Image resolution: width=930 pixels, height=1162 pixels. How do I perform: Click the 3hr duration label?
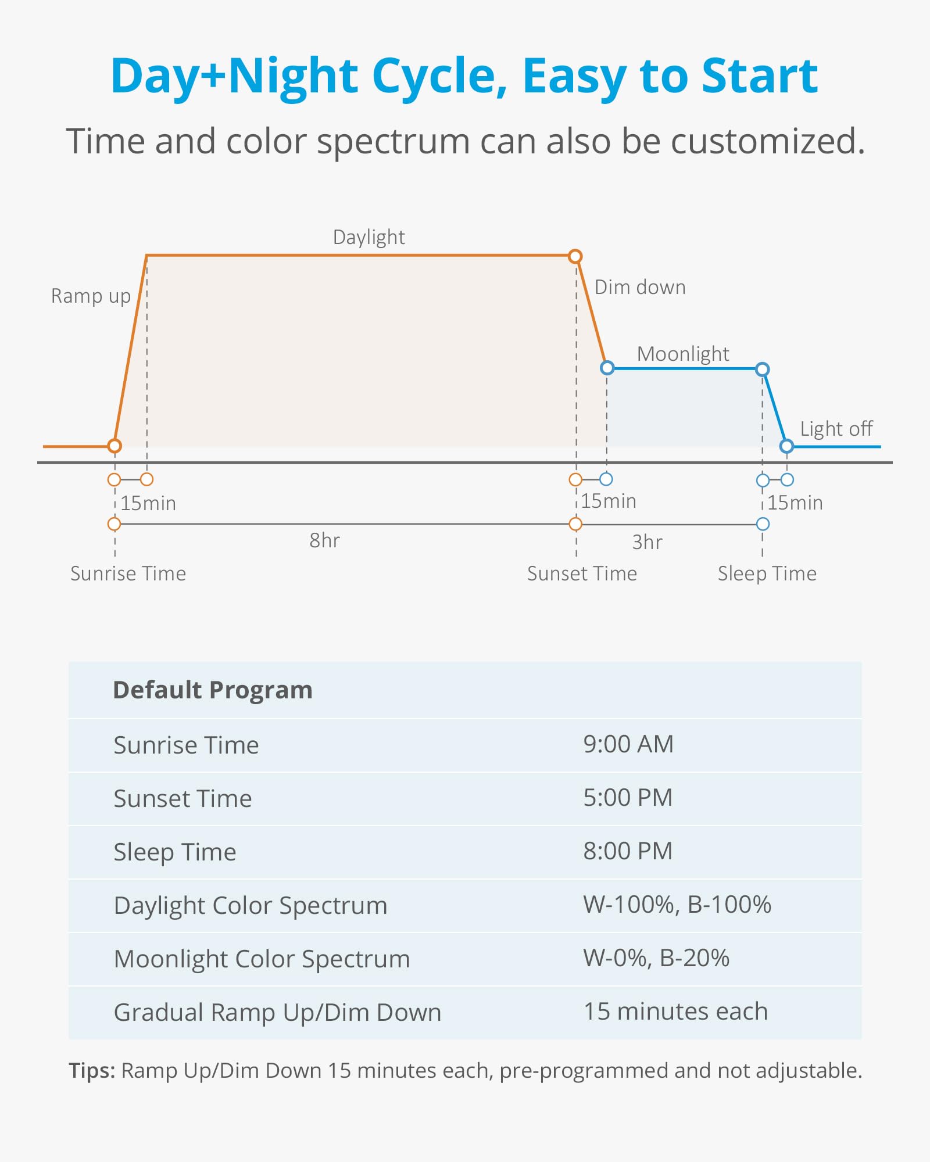click(647, 542)
